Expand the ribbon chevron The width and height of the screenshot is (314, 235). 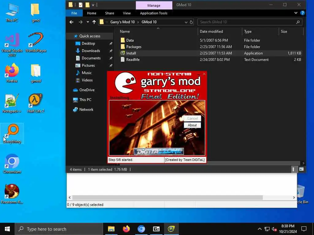coord(296,13)
